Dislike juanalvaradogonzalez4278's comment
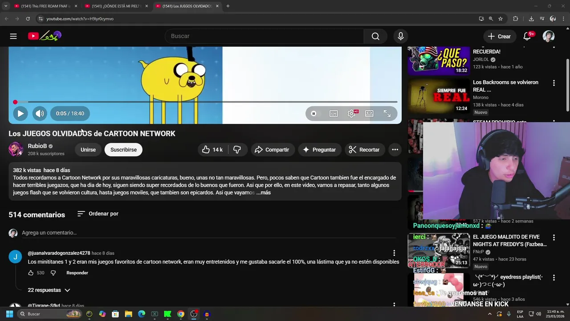Viewport: 570px width, 321px height. click(53, 273)
